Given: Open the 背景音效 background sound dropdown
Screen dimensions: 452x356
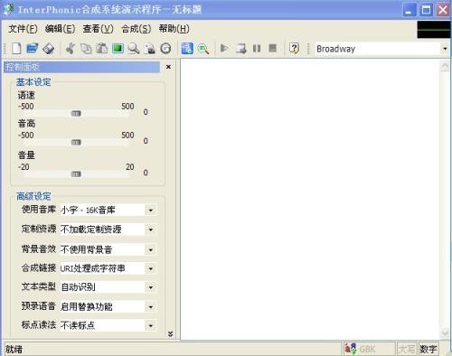Looking at the screenshot, I should click(x=151, y=249).
